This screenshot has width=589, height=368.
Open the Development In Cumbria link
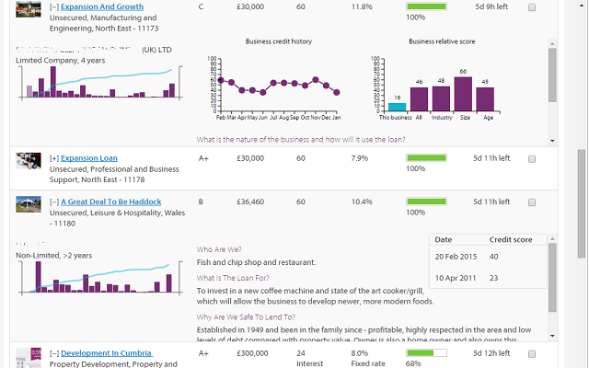pos(106,353)
